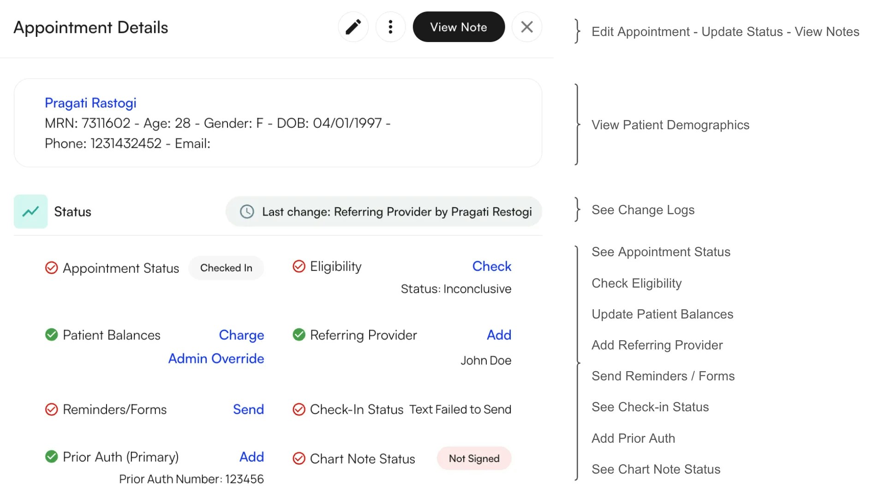
Task: Click red icon beside Chart Note Status
Action: click(x=299, y=458)
